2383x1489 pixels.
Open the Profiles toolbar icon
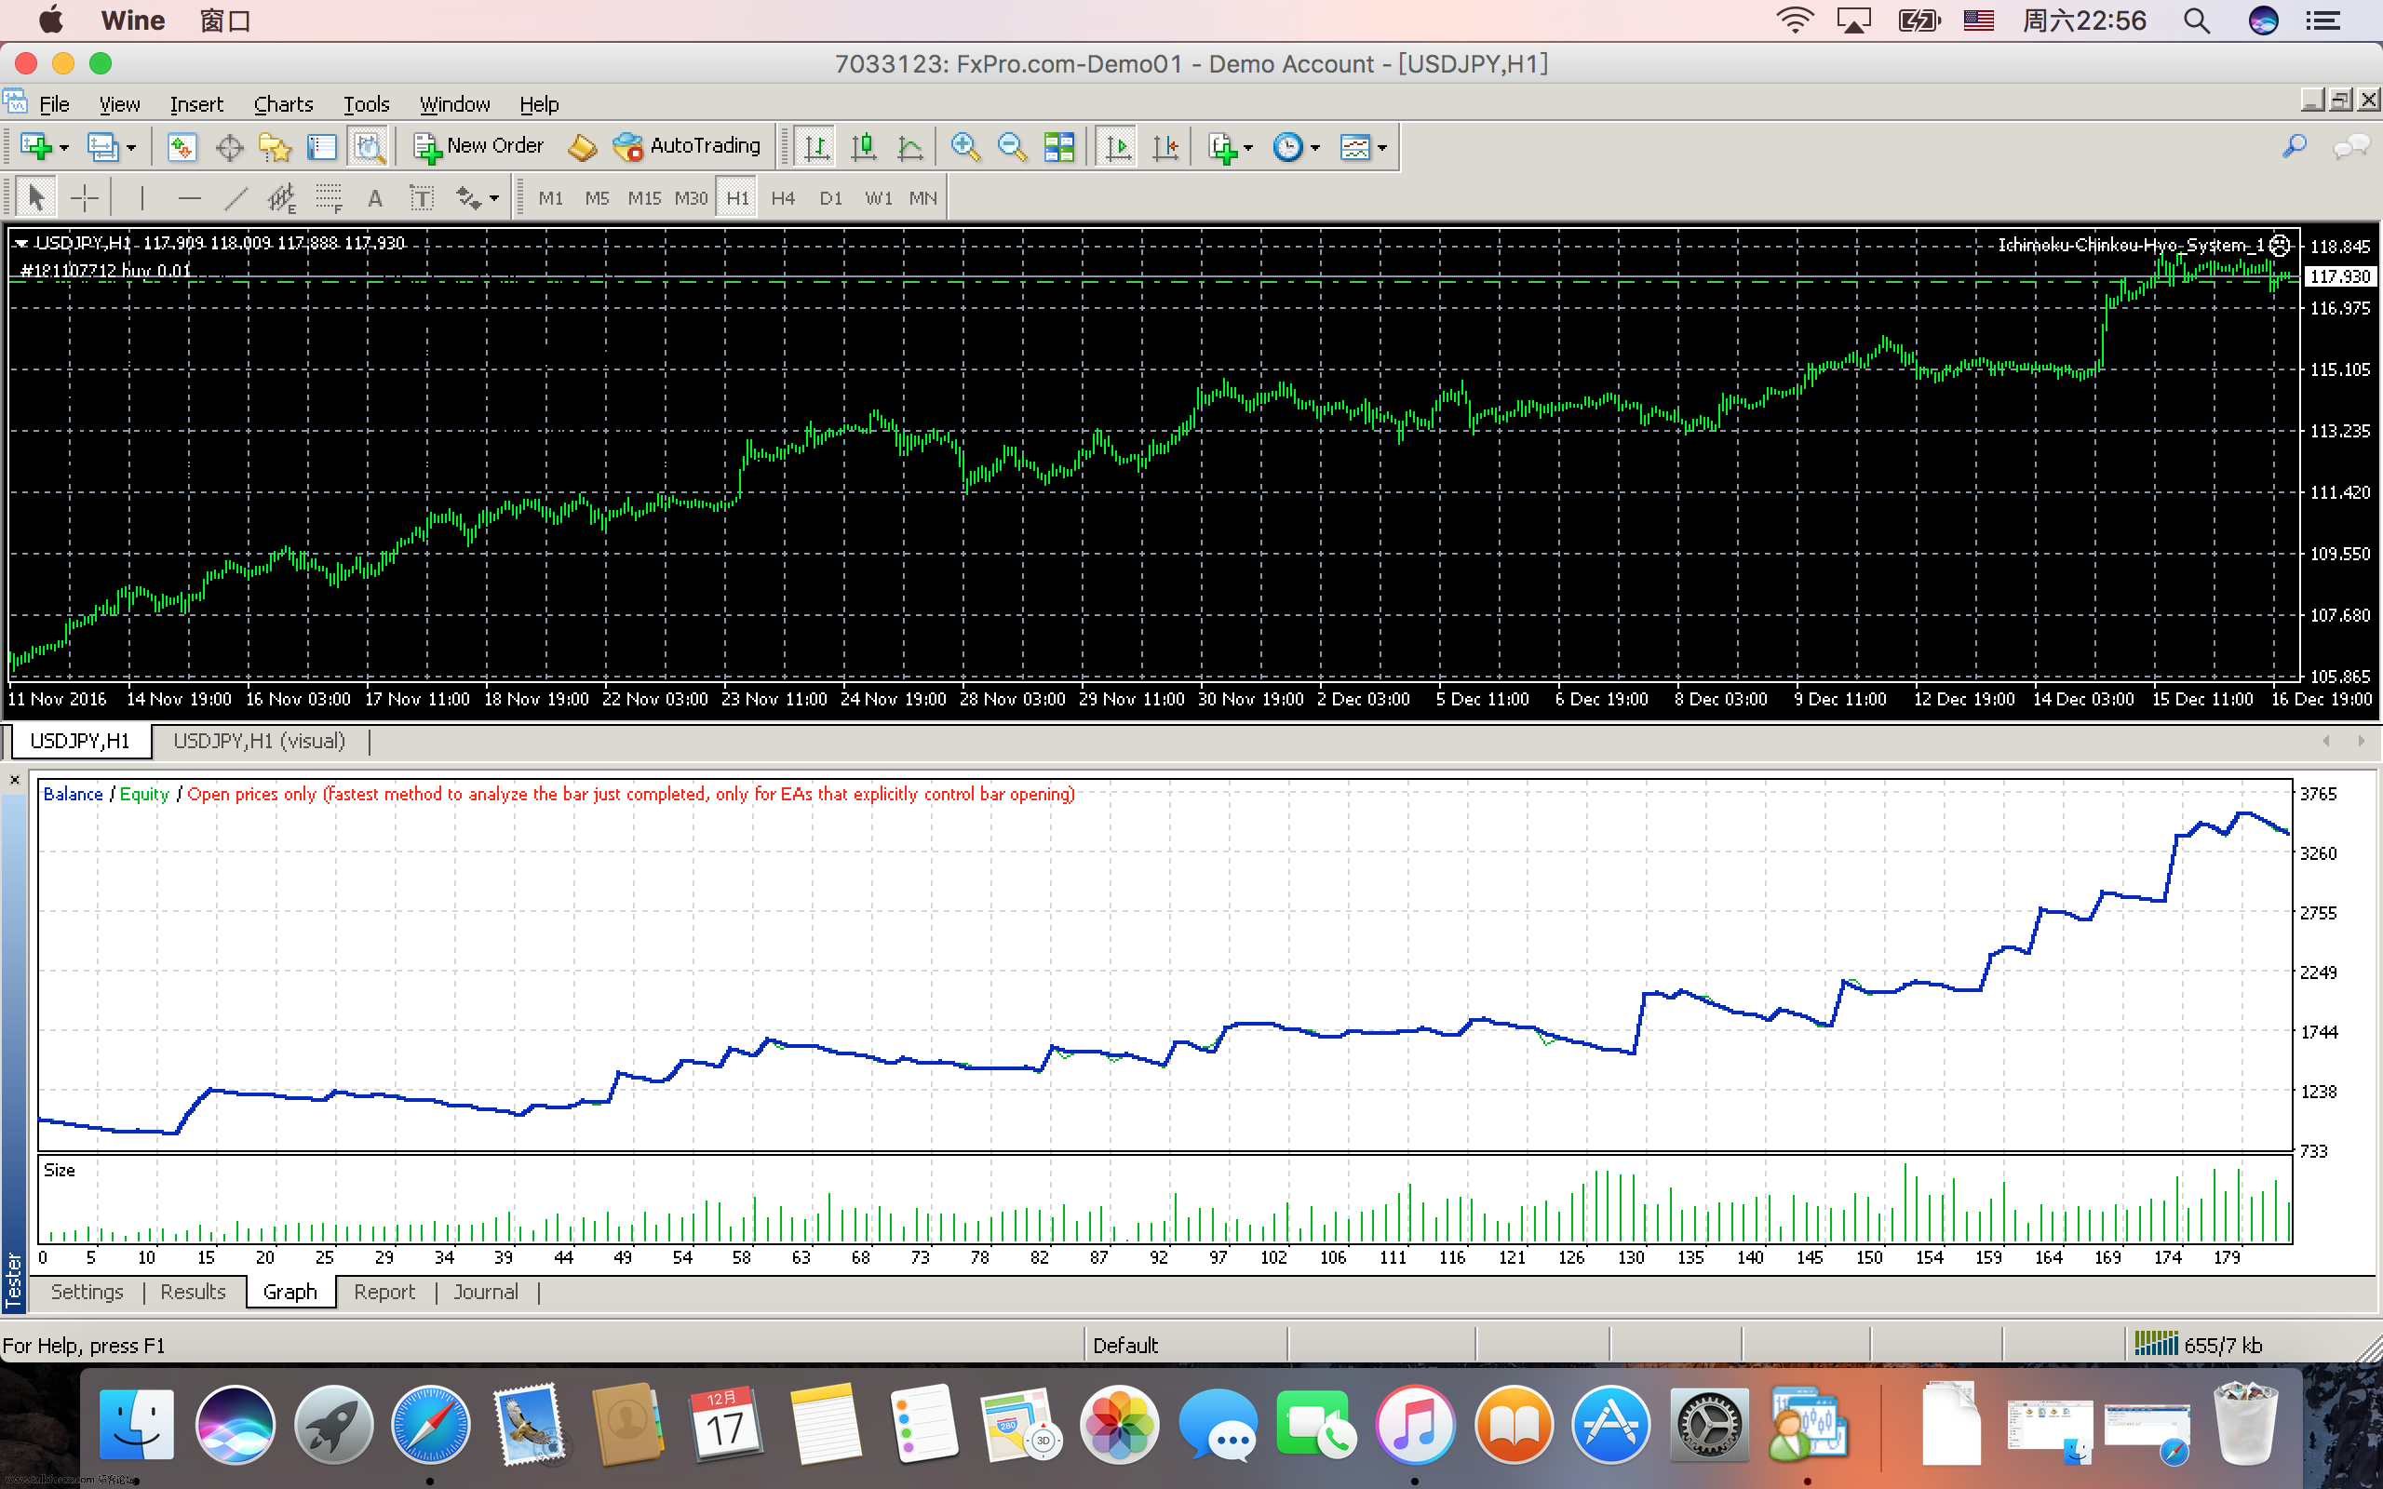(102, 147)
